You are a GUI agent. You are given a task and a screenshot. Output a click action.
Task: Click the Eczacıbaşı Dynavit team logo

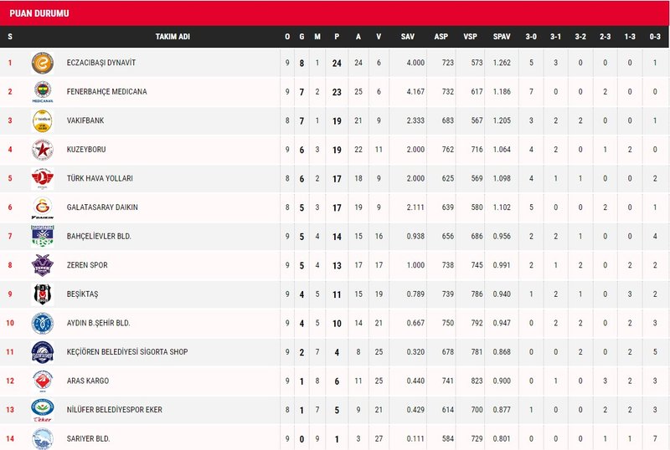[x=42, y=63]
